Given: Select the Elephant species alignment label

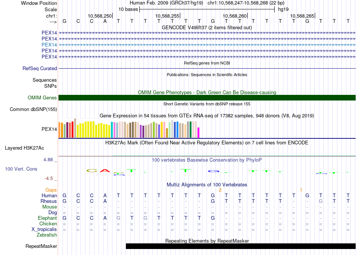Looking at the screenshot, I should tap(47, 218).
